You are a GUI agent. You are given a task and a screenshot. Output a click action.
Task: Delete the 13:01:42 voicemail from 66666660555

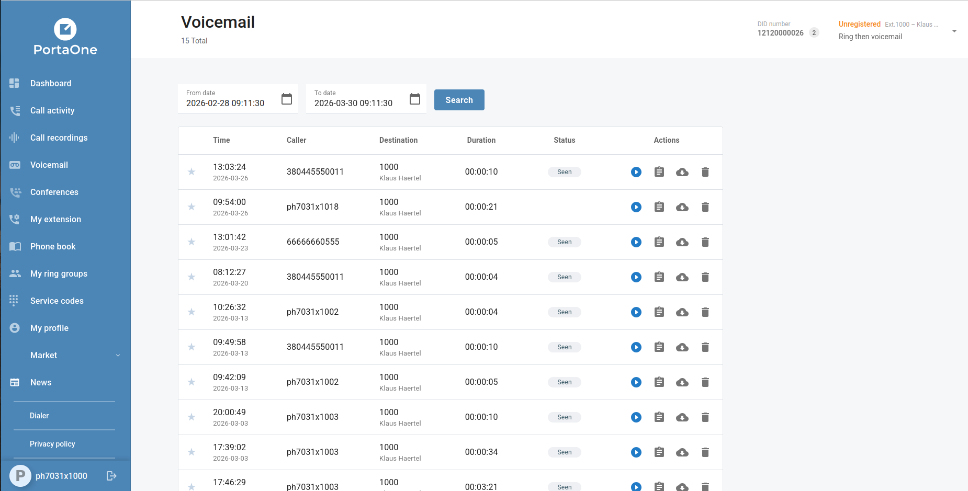(705, 242)
